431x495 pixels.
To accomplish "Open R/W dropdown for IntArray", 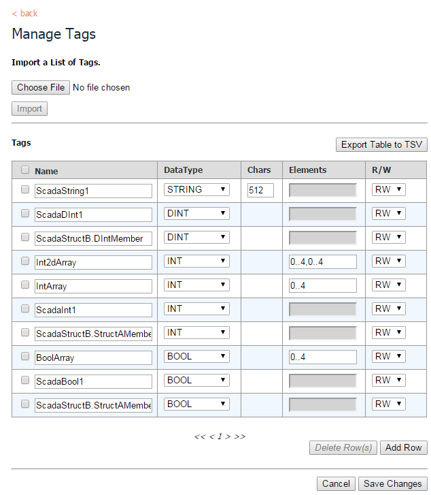I will click(x=388, y=285).
